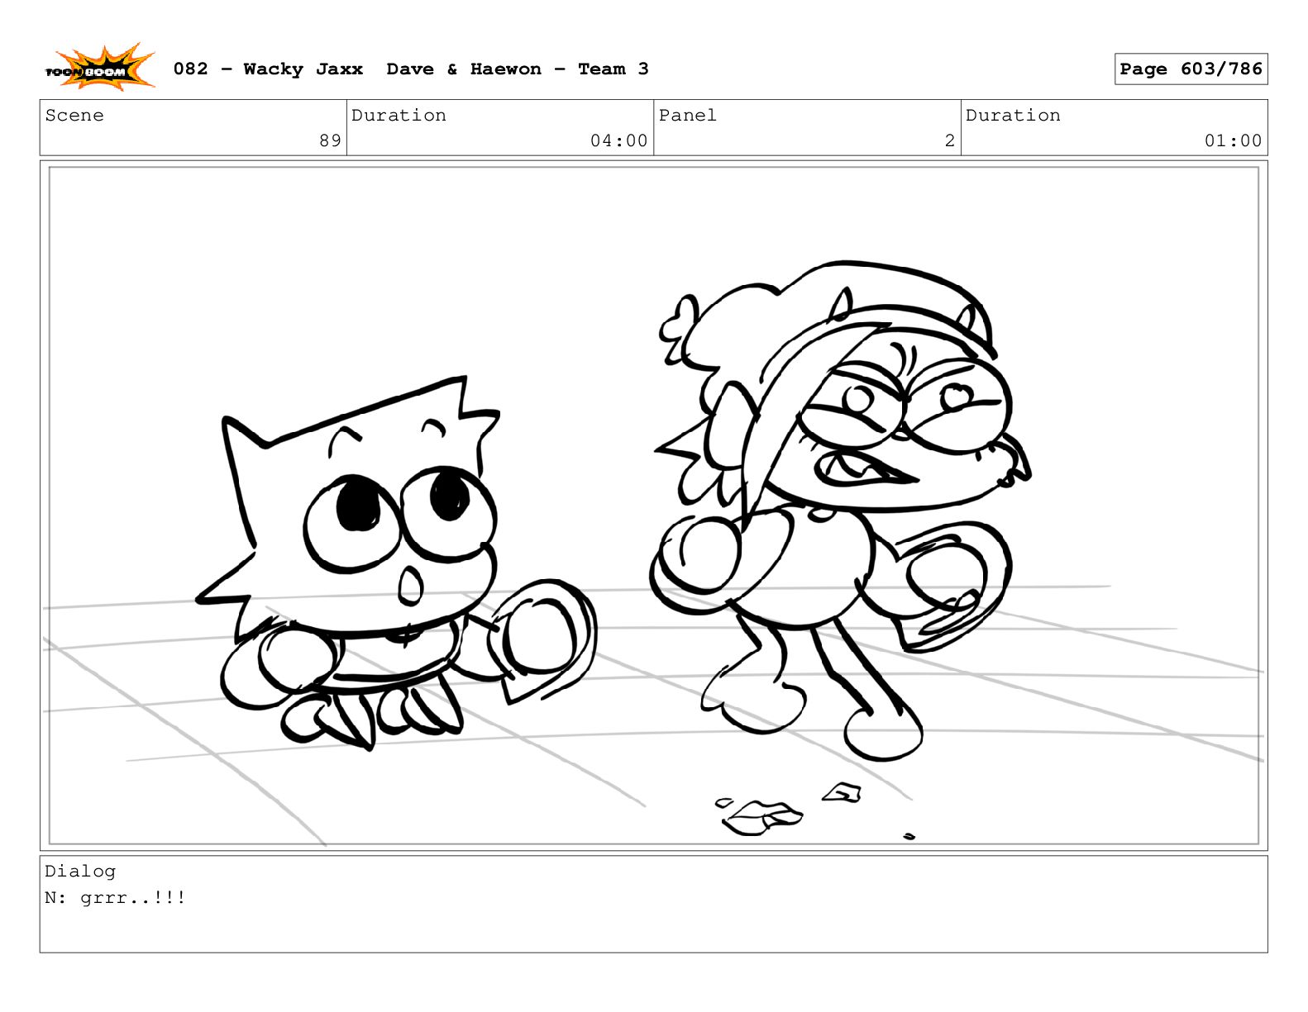
Task: Click the 'Scene' header label
Action: 74,116
